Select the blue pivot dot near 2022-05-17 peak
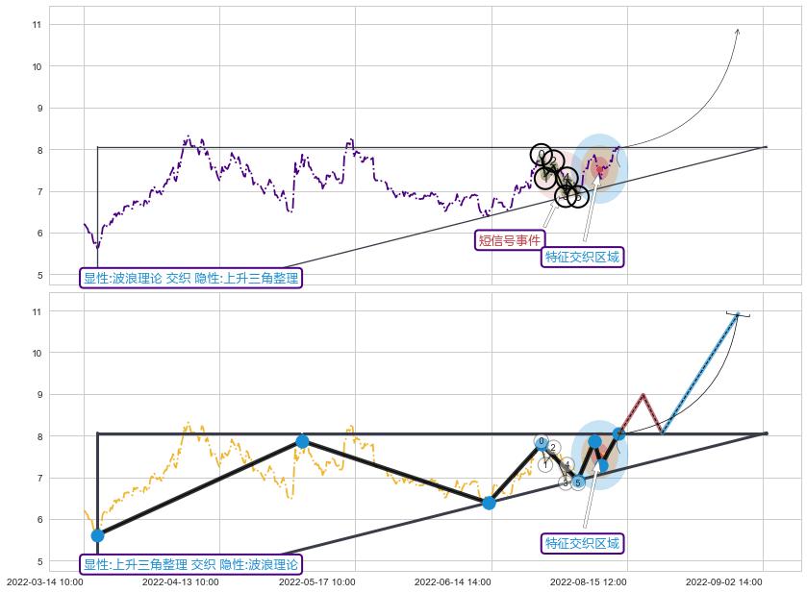807x593 pixels. 302,441
